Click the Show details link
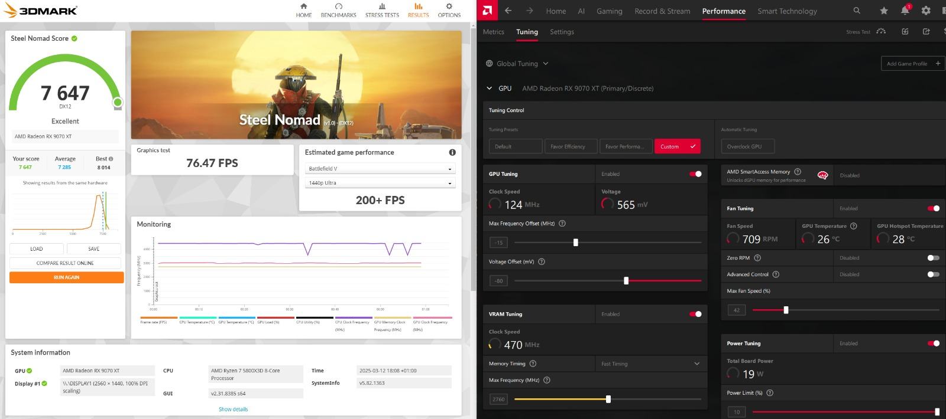The width and height of the screenshot is (946, 419). 233,409
